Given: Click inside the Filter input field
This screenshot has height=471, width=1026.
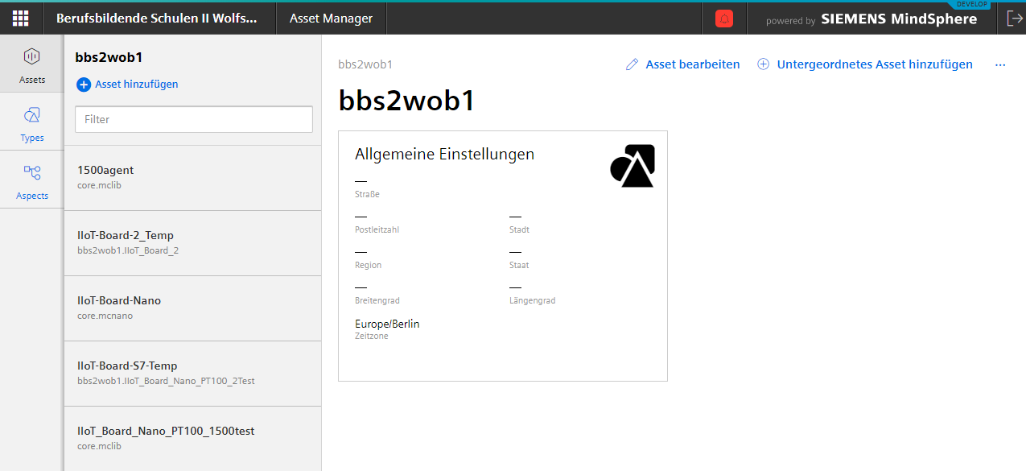Looking at the screenshot, I should coord(193,119).
